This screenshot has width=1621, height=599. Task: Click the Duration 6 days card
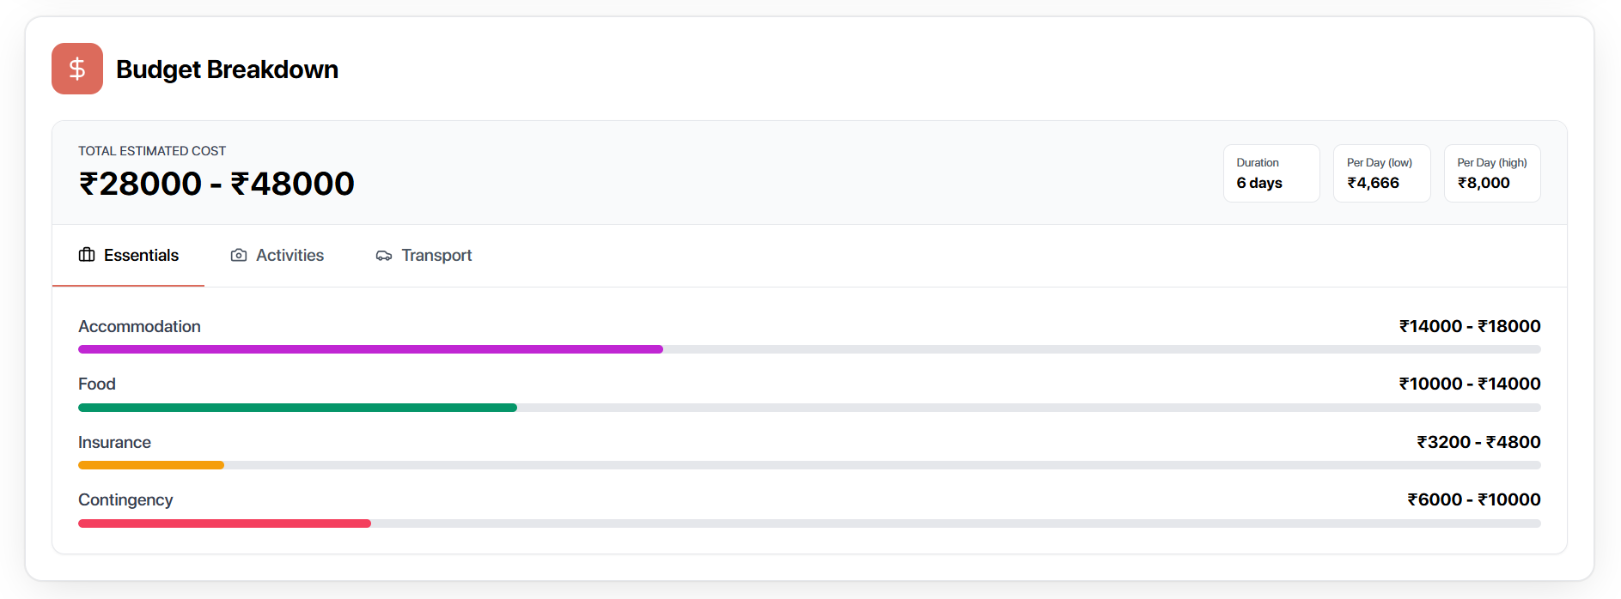1271,173
